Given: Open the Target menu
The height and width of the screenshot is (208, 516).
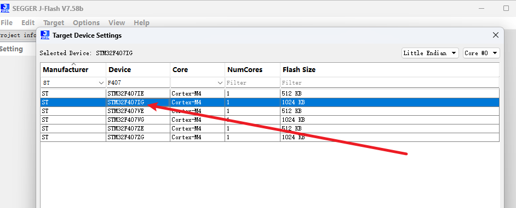Looking at the screenshot, I should click(54, 22).
